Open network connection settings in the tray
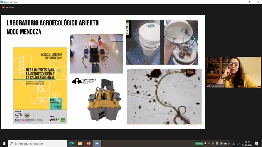 (233, 144)
